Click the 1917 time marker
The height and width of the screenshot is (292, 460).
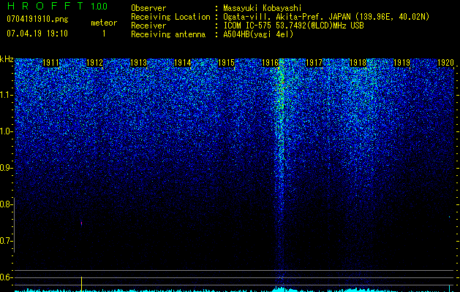pos(314,63)
